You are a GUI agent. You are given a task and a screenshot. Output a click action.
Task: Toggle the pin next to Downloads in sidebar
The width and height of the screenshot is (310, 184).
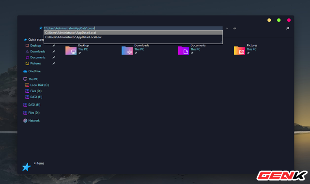[54, 51]
